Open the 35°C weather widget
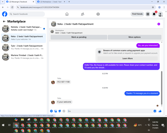The width and height of the screenshot is (167, 133). coord(138,125)
